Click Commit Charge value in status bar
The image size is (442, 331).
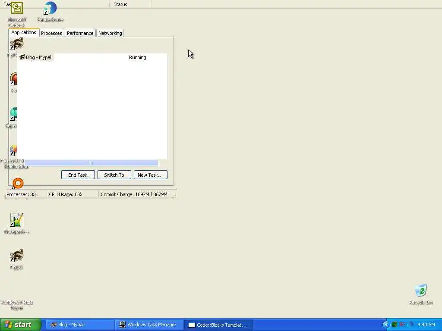[134, 194]
